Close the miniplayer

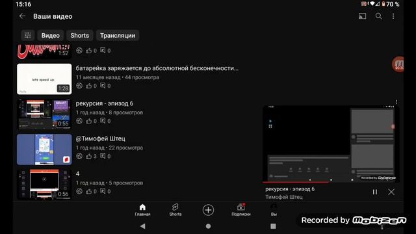tap(391, 192)
